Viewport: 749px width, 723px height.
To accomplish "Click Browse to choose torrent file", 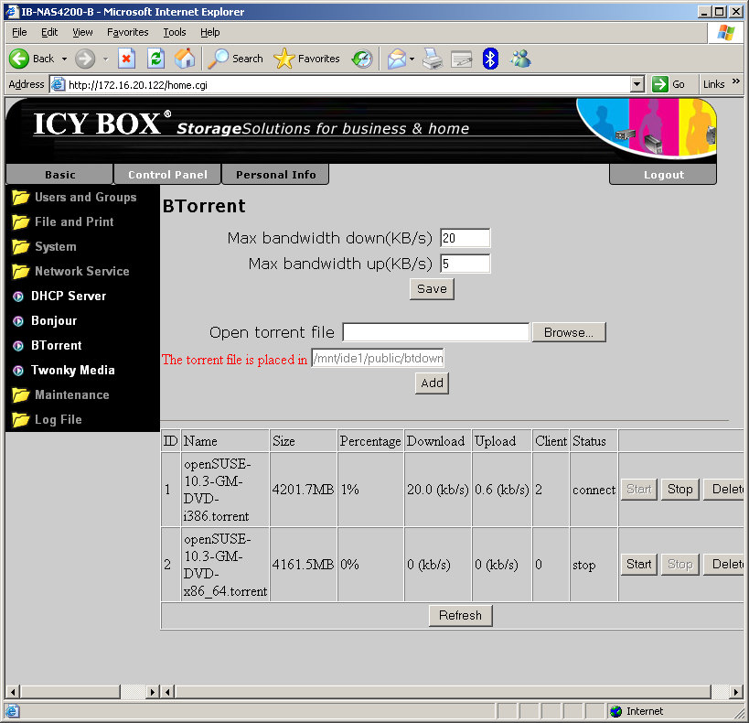I will 569,332.
